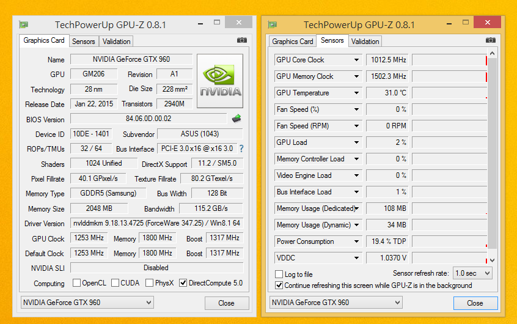Switch to Validation tab in left window
The width and height of the screenshot is (517, 324).
pyautogui.click(x=116, y=42)
